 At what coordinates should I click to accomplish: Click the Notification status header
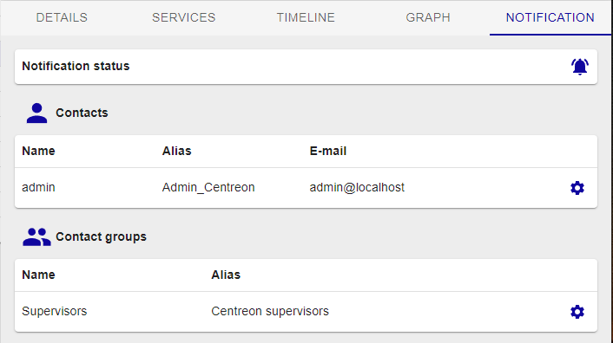click(x=76, y=66)
